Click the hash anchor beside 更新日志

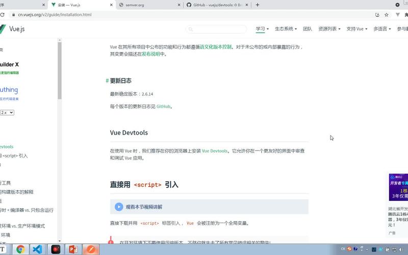click(x=107, y=81)
